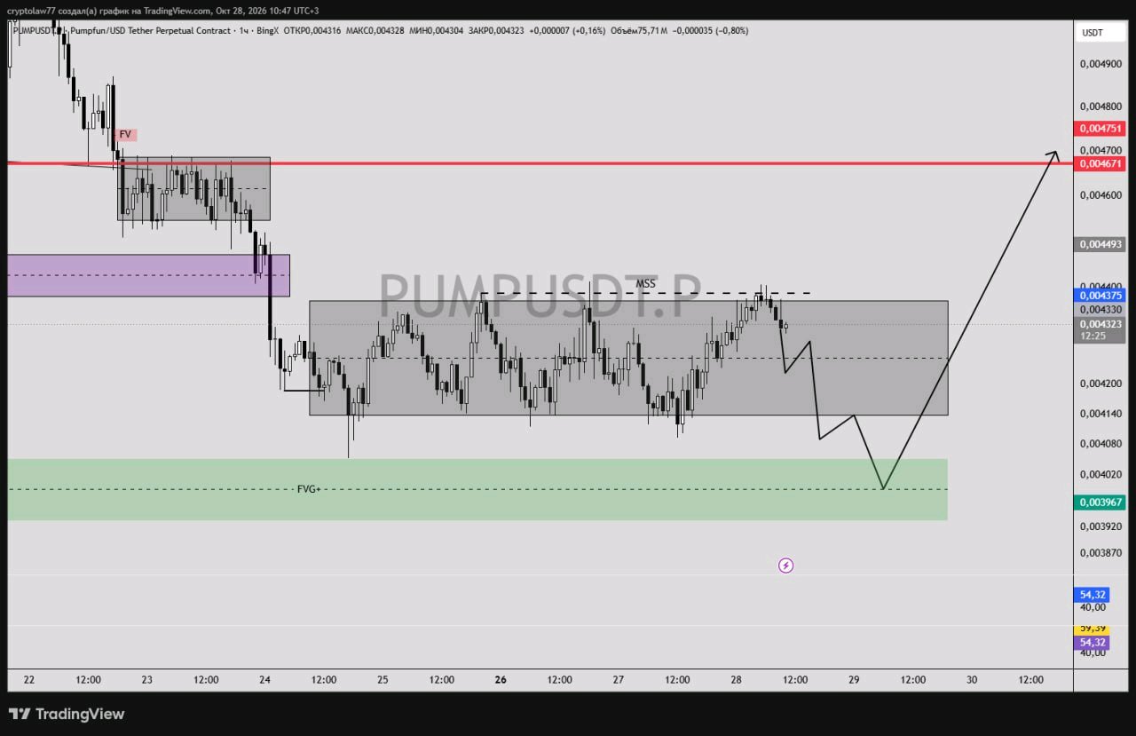Click the 0,004080 price axis tick
Screen dimensions: 1136x736
1100,443
